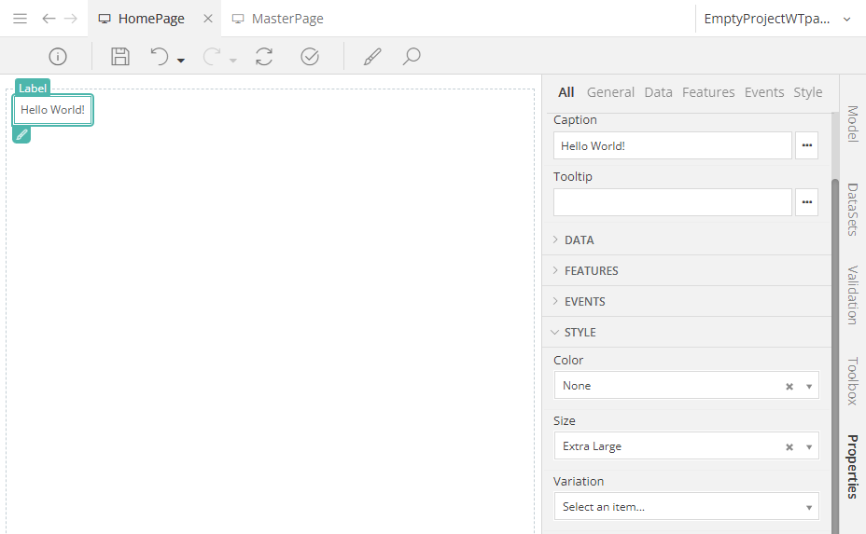
Task: Click the undo arrow icon
Action: 160,57
